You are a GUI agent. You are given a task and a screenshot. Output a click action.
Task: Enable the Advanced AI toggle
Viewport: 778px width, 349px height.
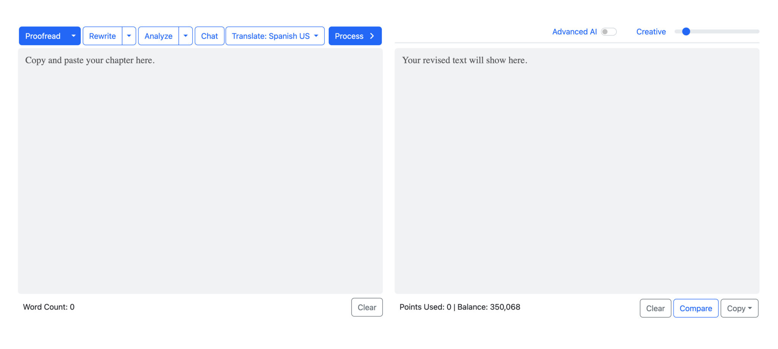(x=609, y=32)
